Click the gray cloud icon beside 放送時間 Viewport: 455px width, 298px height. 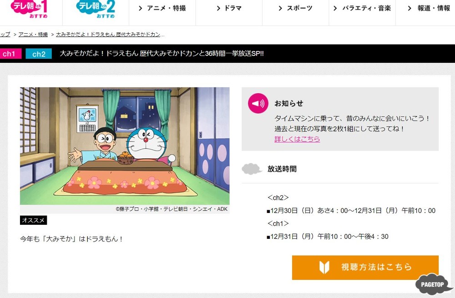[x=251, y=169]
